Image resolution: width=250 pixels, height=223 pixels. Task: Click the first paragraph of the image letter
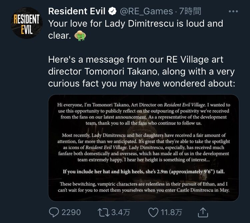click(x=144, y=114)
